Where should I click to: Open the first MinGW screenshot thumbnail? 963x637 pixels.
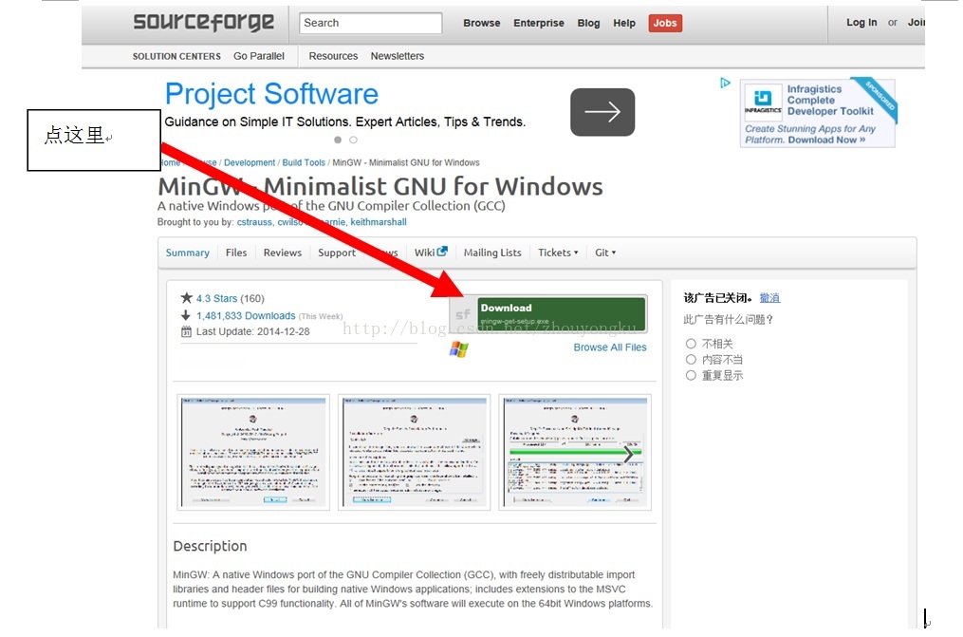253,452
